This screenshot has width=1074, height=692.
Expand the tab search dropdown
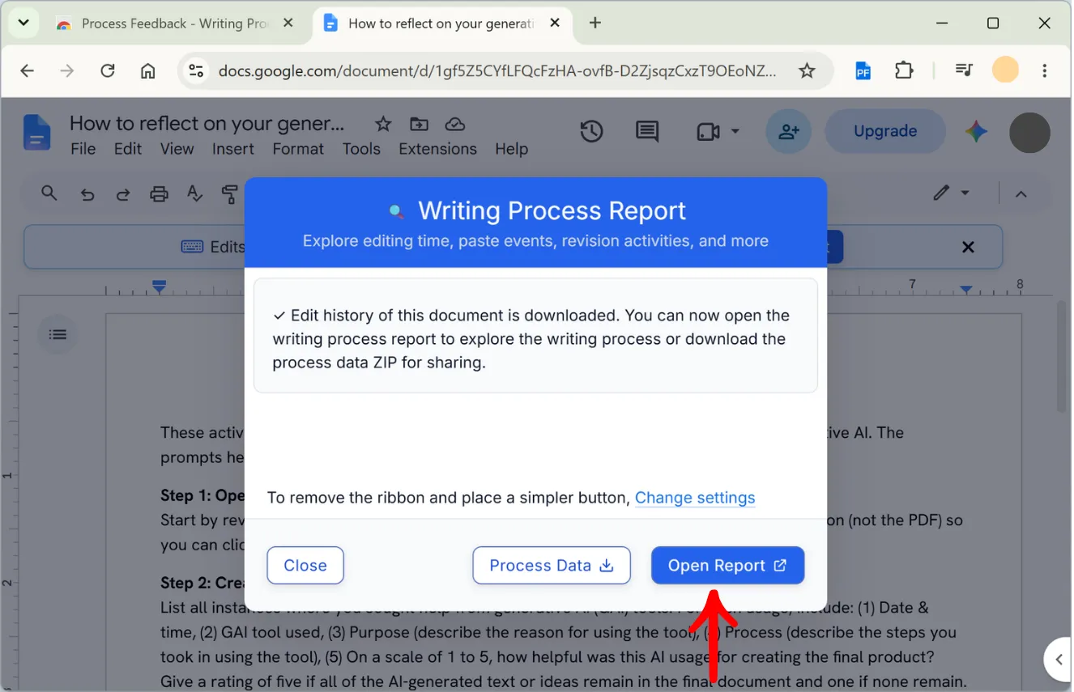(x=23, y=23)
